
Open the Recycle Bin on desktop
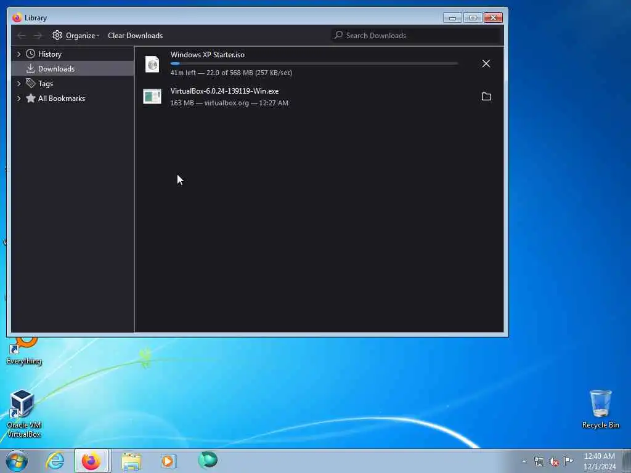pyautogui.click(x=600, y=409)
